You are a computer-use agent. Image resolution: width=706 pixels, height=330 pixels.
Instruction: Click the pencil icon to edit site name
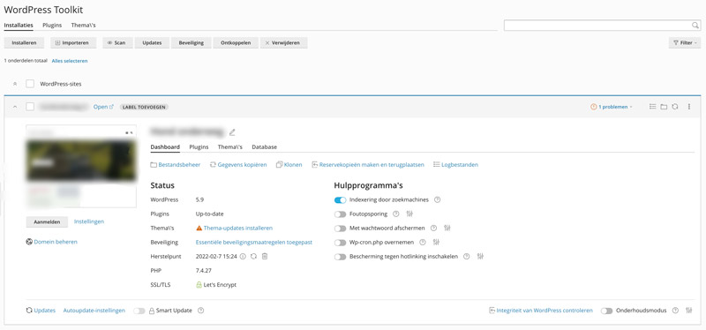(232, 131)
